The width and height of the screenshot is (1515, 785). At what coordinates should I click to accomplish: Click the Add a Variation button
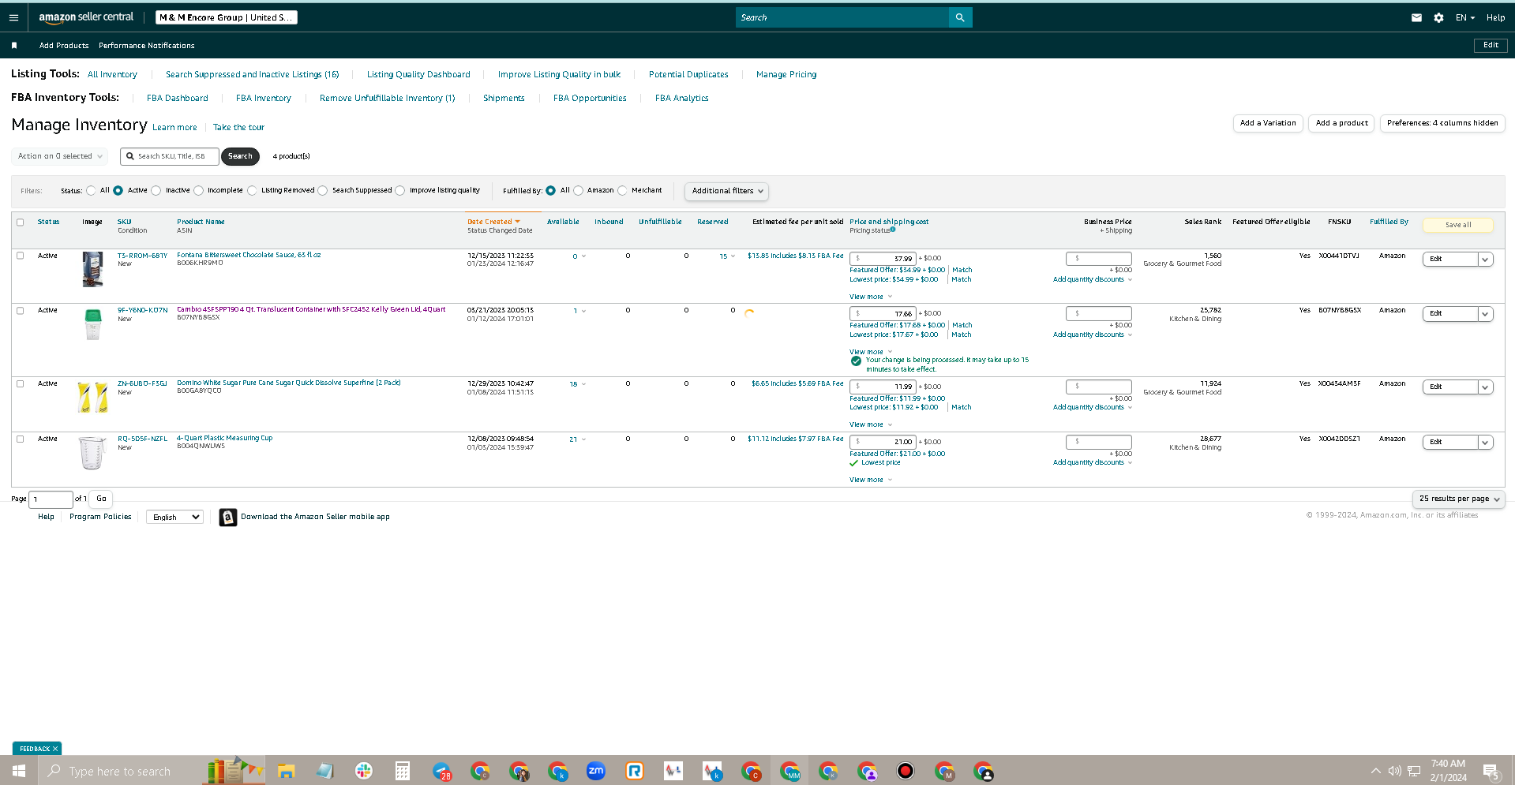[1268, 123]
